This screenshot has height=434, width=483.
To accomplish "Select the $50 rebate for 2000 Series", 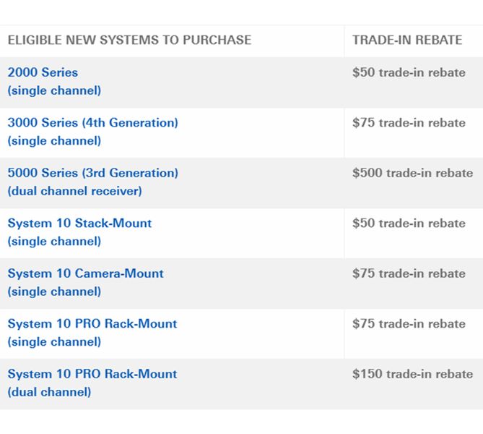I will click(x=409, y=72).
